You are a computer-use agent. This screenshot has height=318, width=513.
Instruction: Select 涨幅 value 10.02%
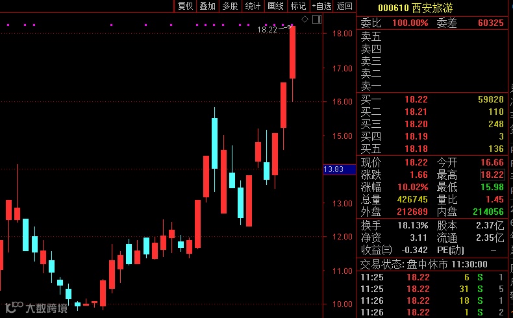[x=413, y=188]
